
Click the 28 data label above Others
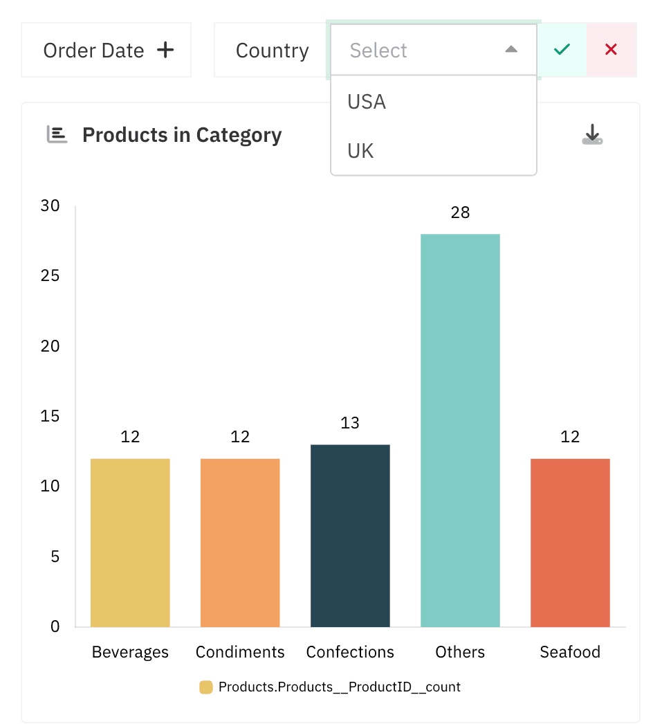tap(460, 213)
